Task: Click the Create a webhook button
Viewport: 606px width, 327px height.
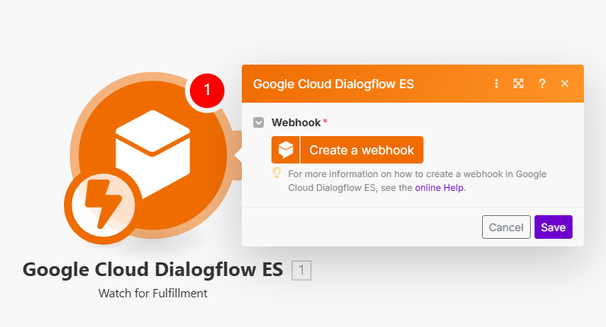Action: (347, 150)
